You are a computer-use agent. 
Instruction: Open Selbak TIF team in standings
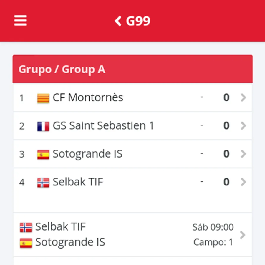tap(78, 182)
